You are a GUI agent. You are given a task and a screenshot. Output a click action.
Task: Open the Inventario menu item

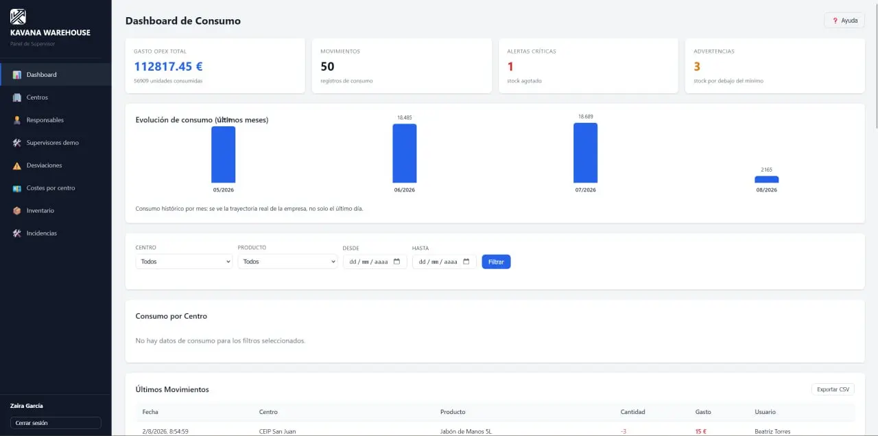point(56,211)
